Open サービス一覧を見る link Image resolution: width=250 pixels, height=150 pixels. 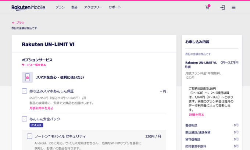point(34,65)
